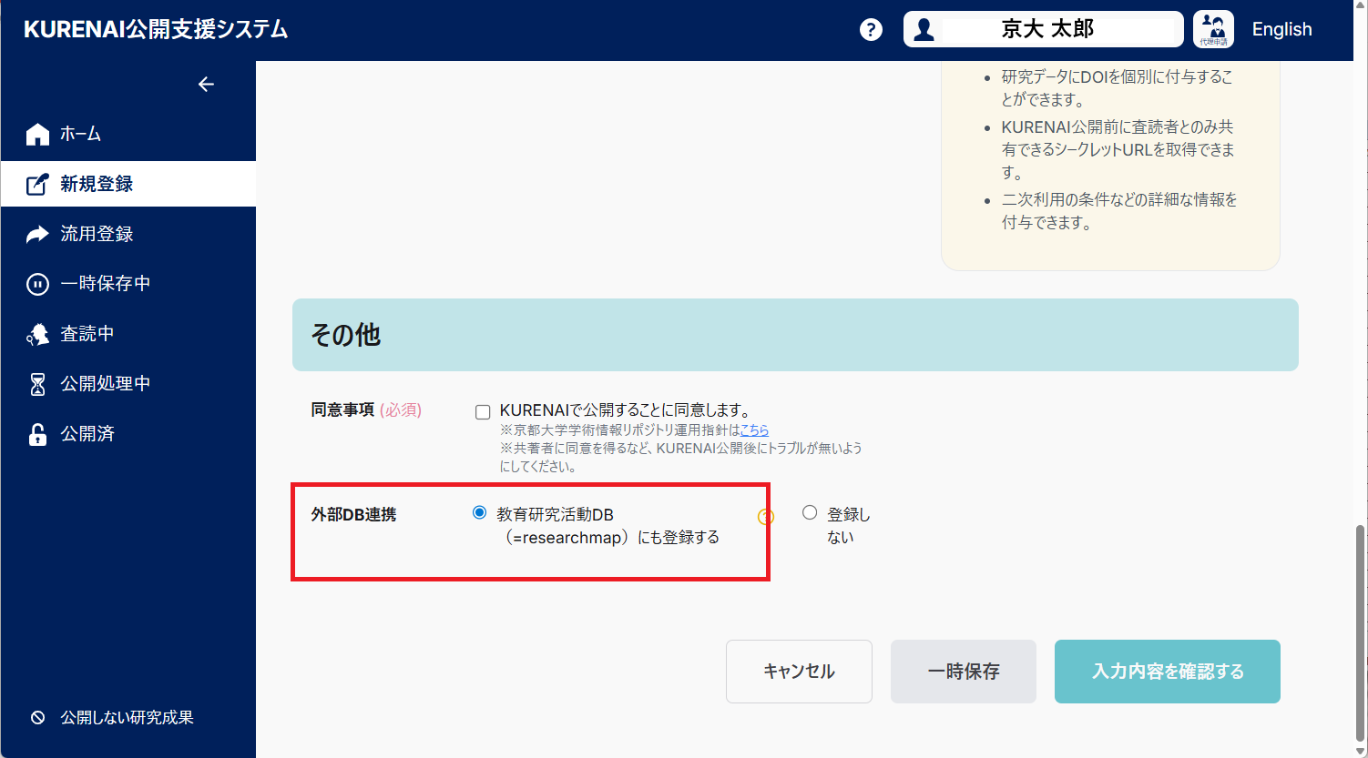Click the 公開しない研究成果 ban icon
This screenshot has width=1368, height=758.
(36, 717)
